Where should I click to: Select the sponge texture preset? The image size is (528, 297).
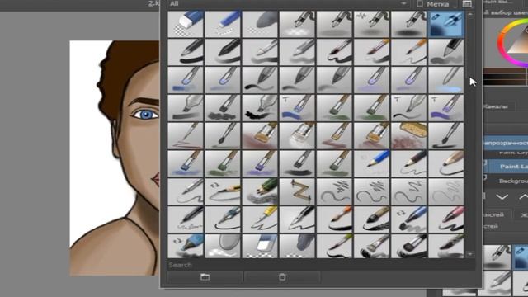[x=409, y=135]
